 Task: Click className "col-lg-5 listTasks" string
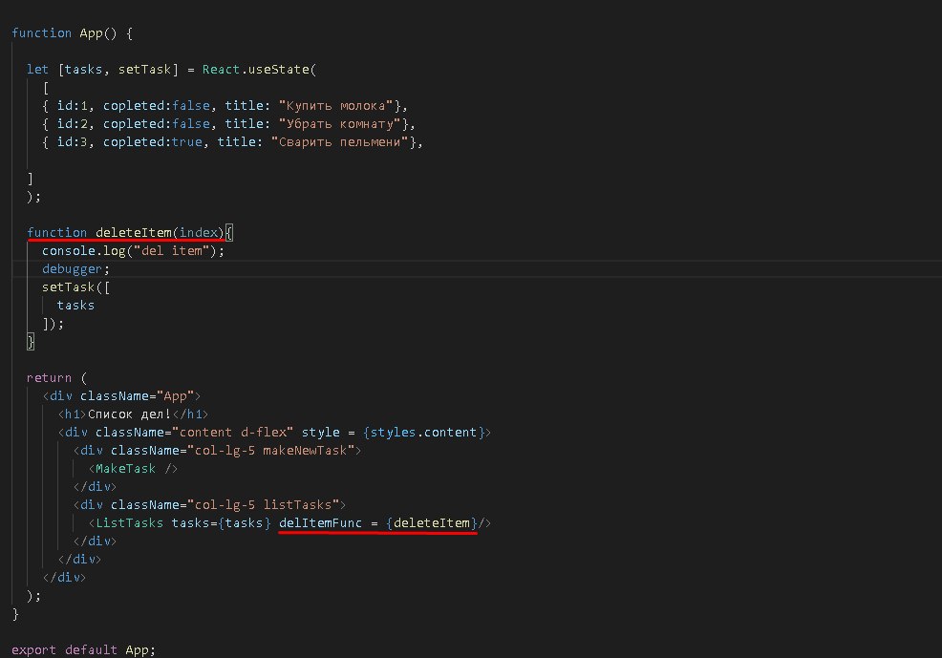click(263, 505)
